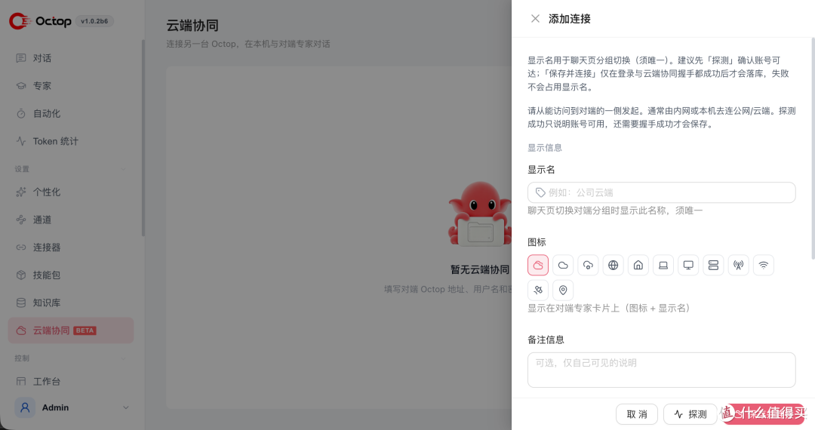Image resolution: width=815 pixels, height=430 pixels.
Task: Click the 取消 button
Action: 637,414
